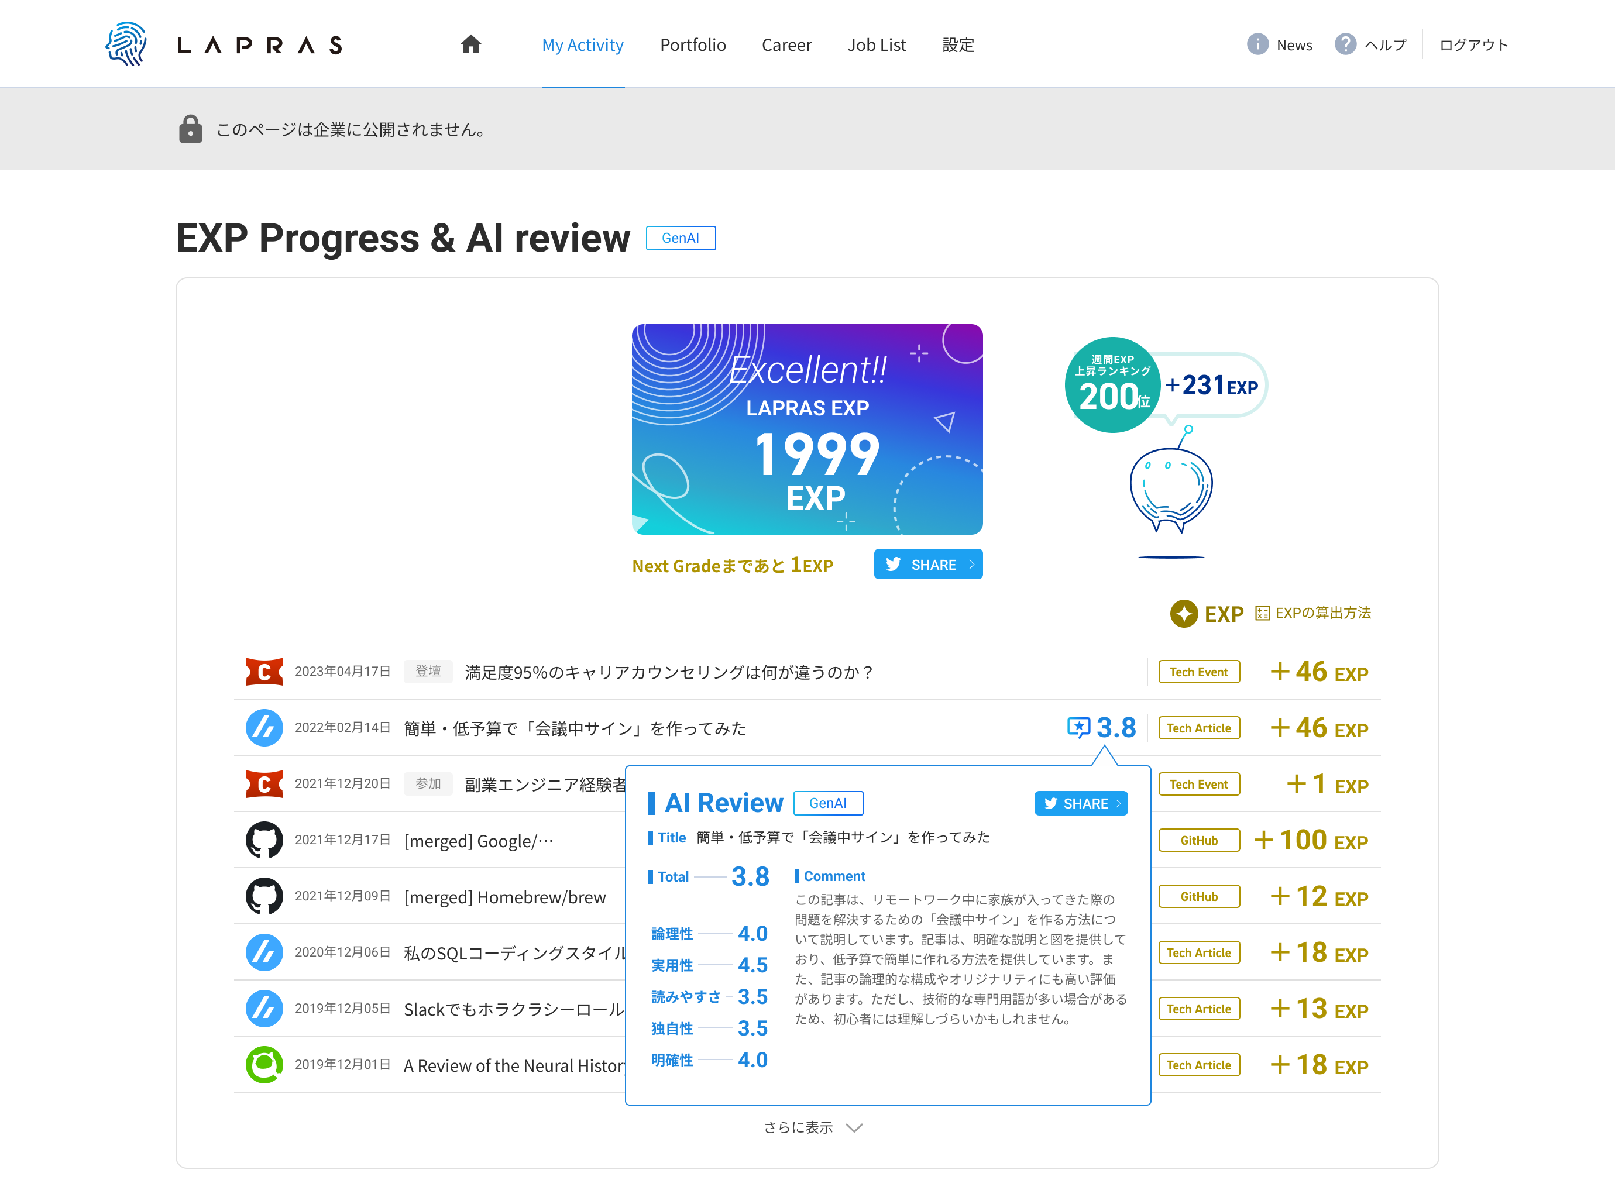Select the connpass icon for the 2023 event

(264, 671)
